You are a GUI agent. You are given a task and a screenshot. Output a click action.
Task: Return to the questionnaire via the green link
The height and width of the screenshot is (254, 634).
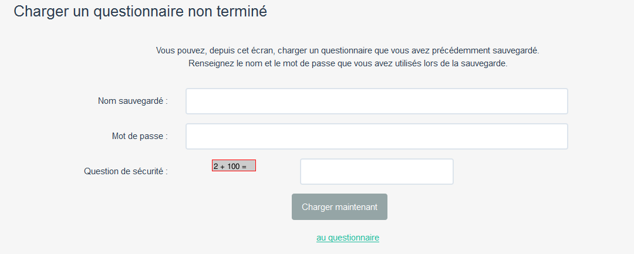click(x=348, y=238)
